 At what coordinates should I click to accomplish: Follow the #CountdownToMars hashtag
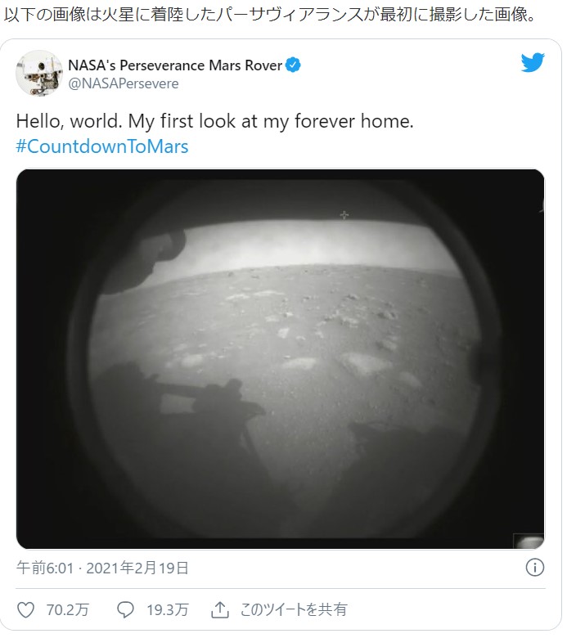point(102,146)
